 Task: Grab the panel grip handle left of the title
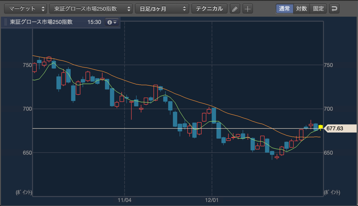[5, 22]
